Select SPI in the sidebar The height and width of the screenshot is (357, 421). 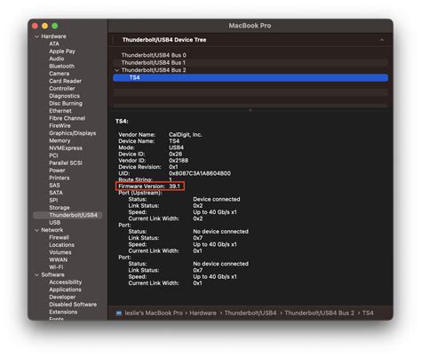(x=53, y=200)
